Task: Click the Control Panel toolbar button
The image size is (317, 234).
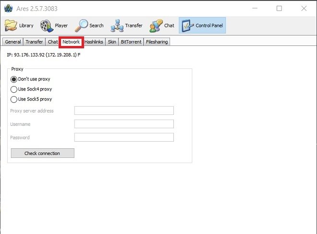Action: [x=202, y=25]
